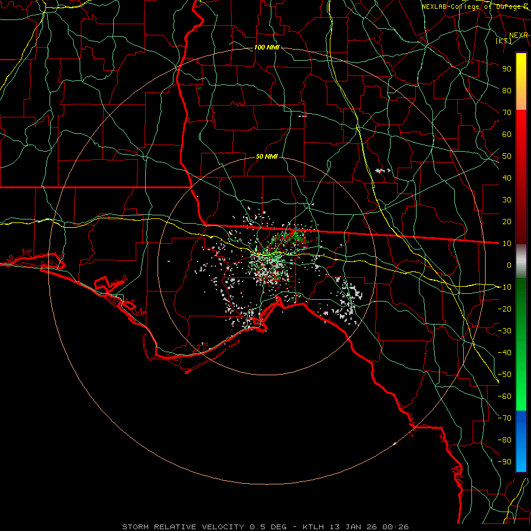Screen dimensions: 531x531
Task: Select the -20 value on the velocity scale
Action: [504, 309]
